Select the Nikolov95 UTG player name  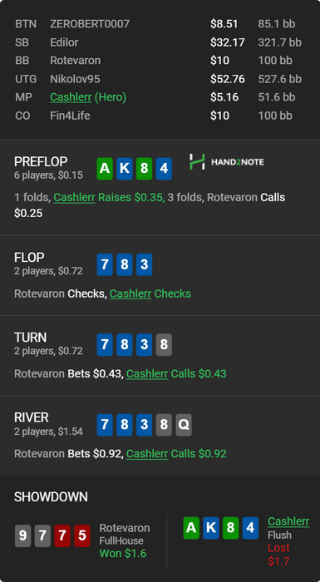pyautogui.click(x=75, y=79)
